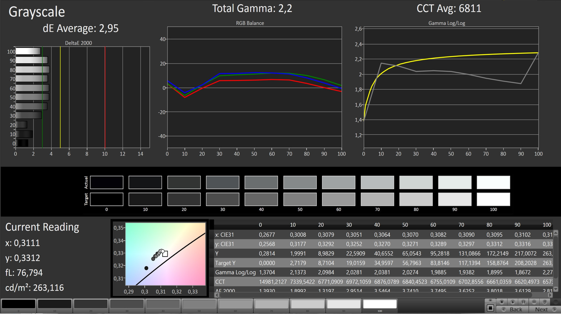Click Target swatch labeled 20
This screenshot has width=561, height=314.
(184, 199)
